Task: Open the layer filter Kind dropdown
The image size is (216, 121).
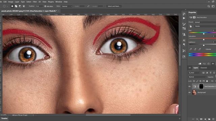Action: 194,73
